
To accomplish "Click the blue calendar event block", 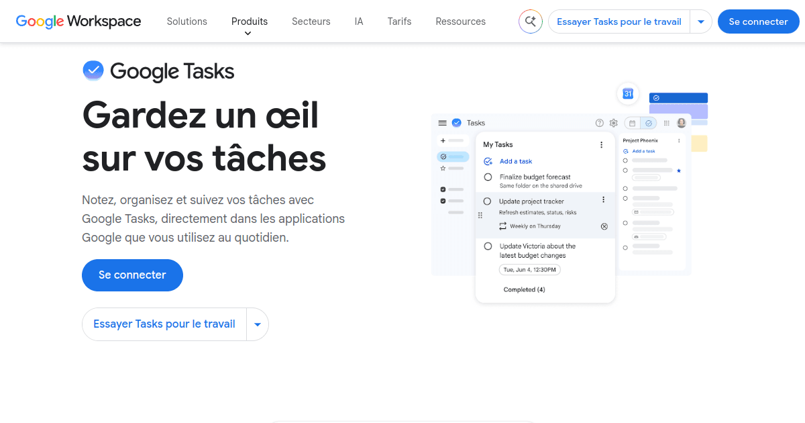I will [x=678, y=97].
